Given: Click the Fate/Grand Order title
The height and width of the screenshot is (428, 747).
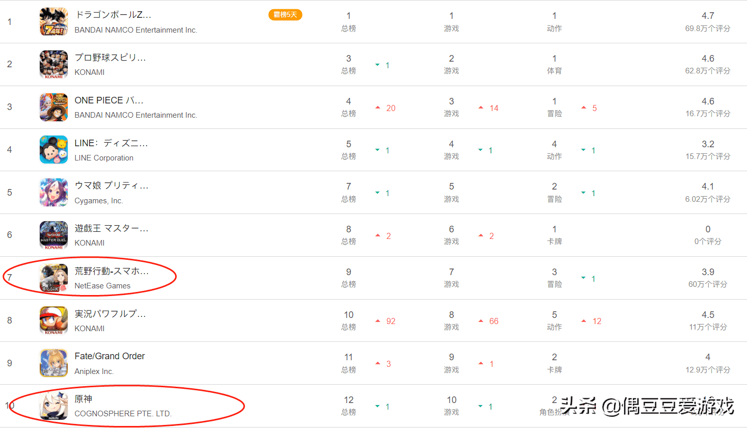Looking at the screenshot, I should (x=110, y=356).
